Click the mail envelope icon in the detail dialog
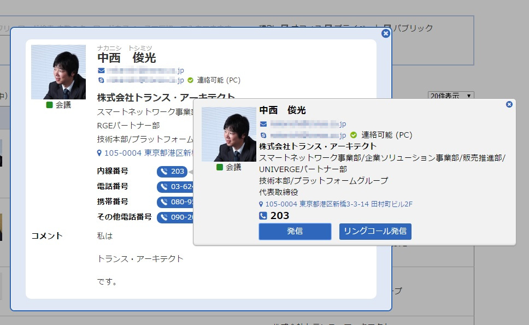529x325 pixels. coord(101,70)
